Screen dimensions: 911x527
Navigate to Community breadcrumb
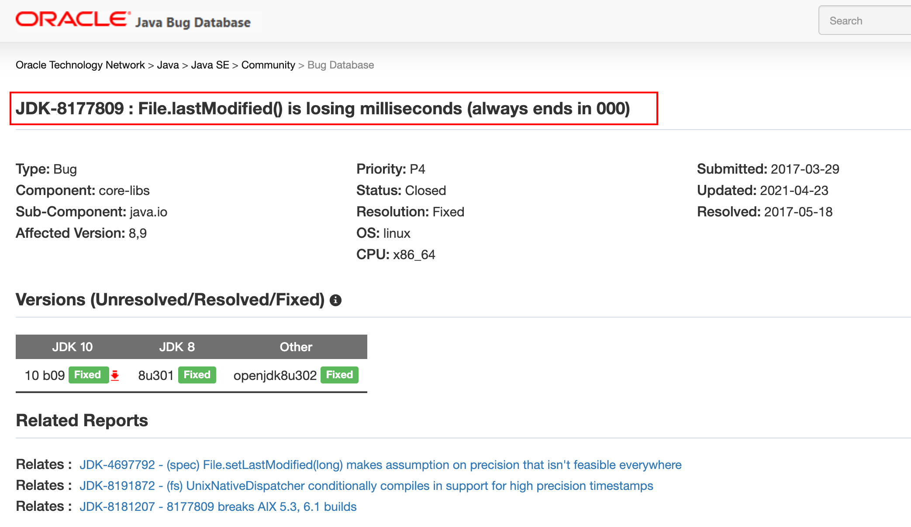[268, 65]
